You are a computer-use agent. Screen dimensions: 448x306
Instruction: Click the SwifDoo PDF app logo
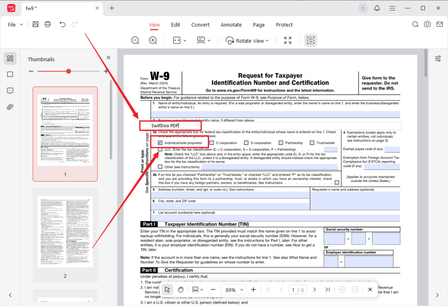[11, 8]
